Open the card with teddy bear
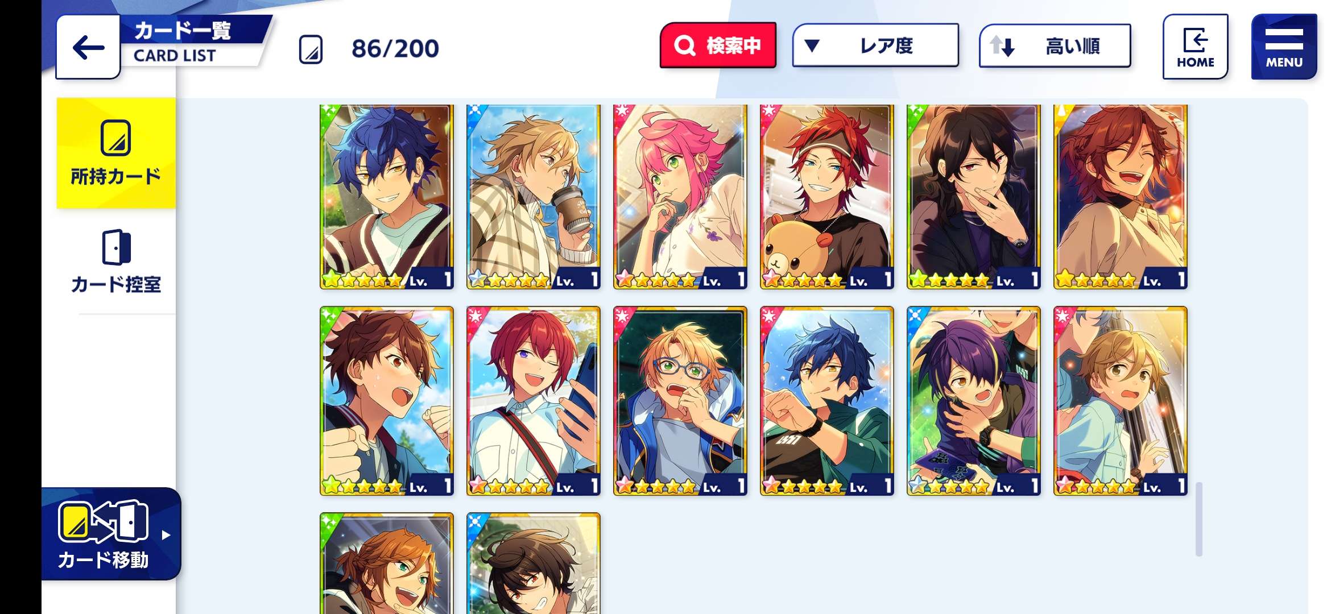1331x614 pixels. click(x=826, y=197)
